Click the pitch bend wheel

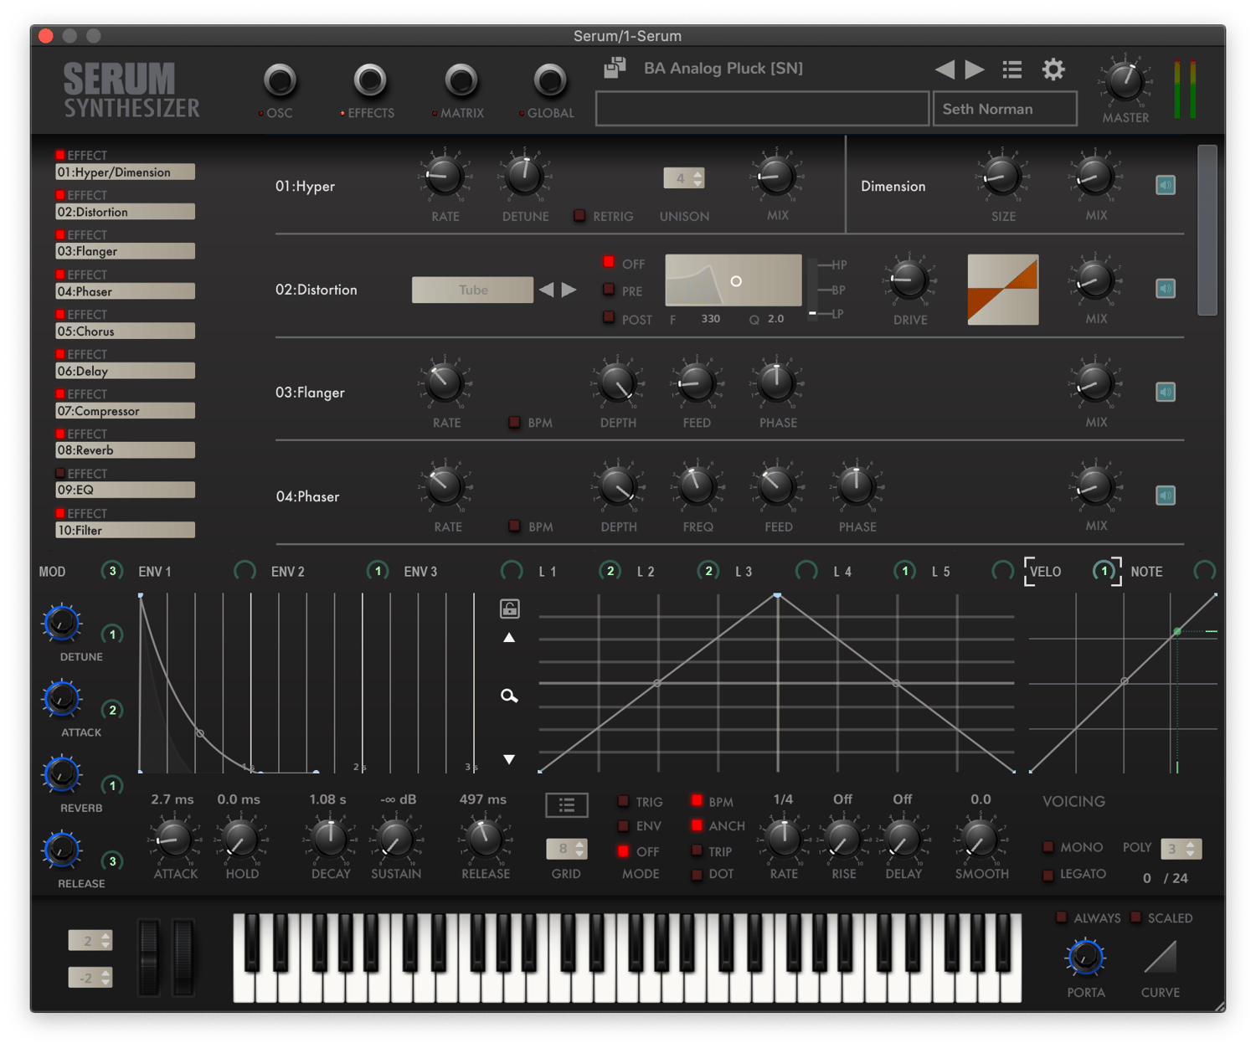point(150,958)
